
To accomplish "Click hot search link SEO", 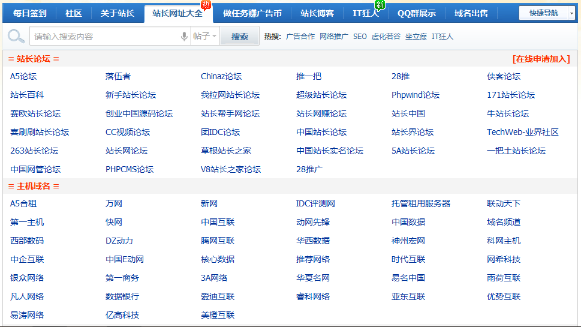I will pos(360,37).
